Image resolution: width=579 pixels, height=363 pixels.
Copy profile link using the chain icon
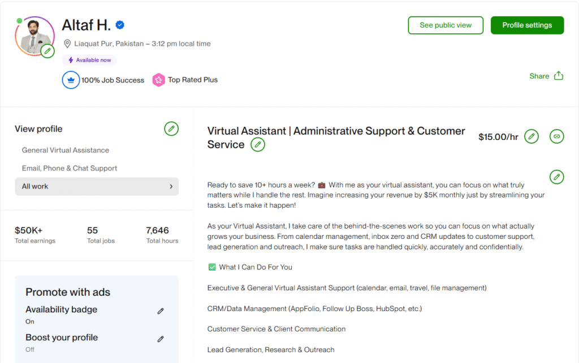tap(556, 137)
